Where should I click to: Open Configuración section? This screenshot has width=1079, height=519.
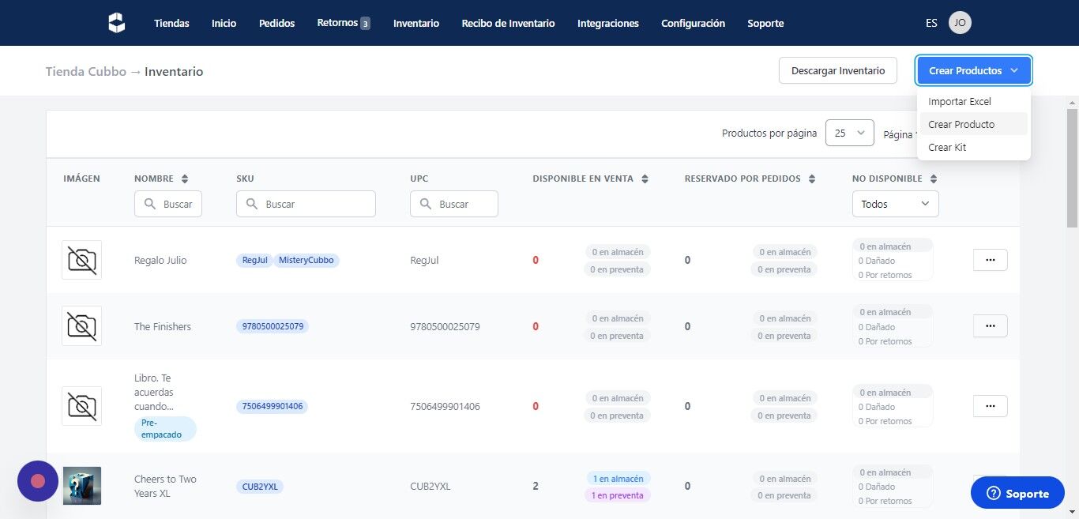click(x=693, y=24)
